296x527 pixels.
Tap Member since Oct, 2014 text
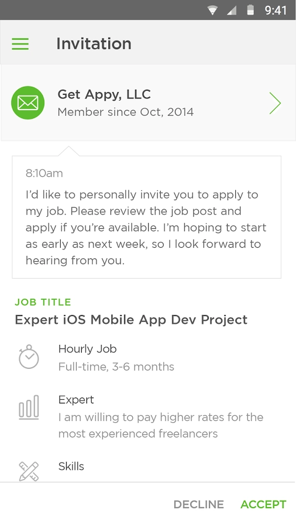pyautogui.click(x=126, y=112)
